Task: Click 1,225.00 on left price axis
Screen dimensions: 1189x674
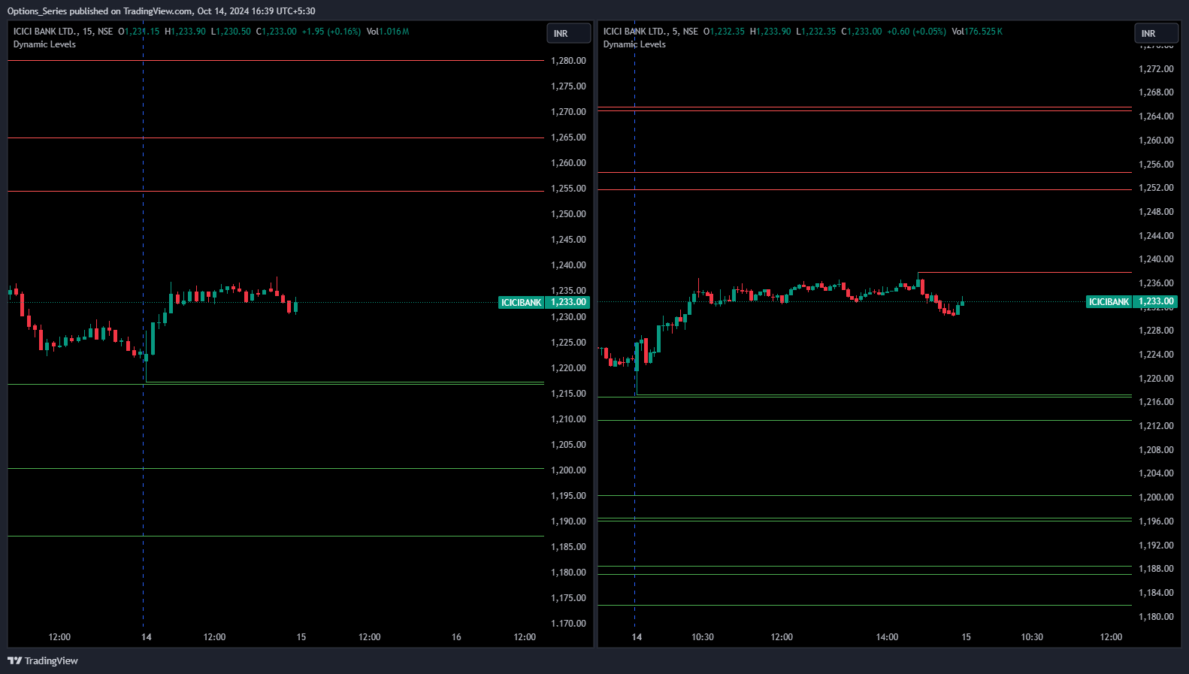Action: click(568, 343)
